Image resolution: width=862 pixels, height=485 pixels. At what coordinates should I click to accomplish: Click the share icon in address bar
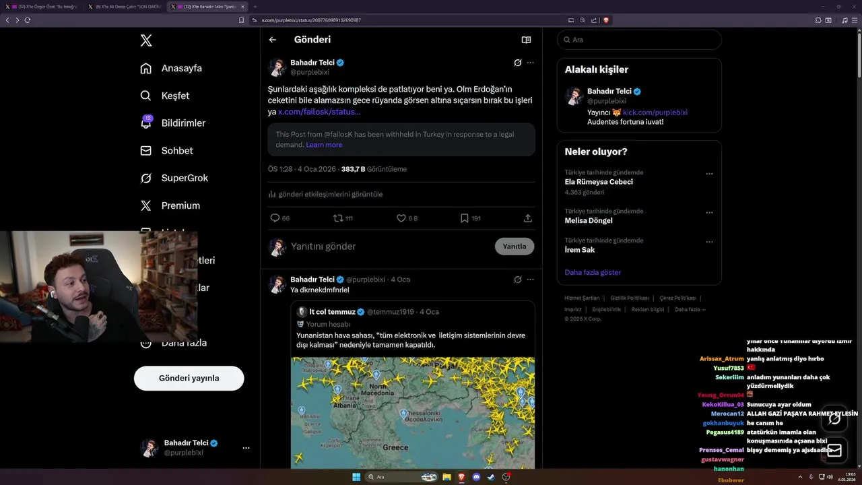coord(593,20)
